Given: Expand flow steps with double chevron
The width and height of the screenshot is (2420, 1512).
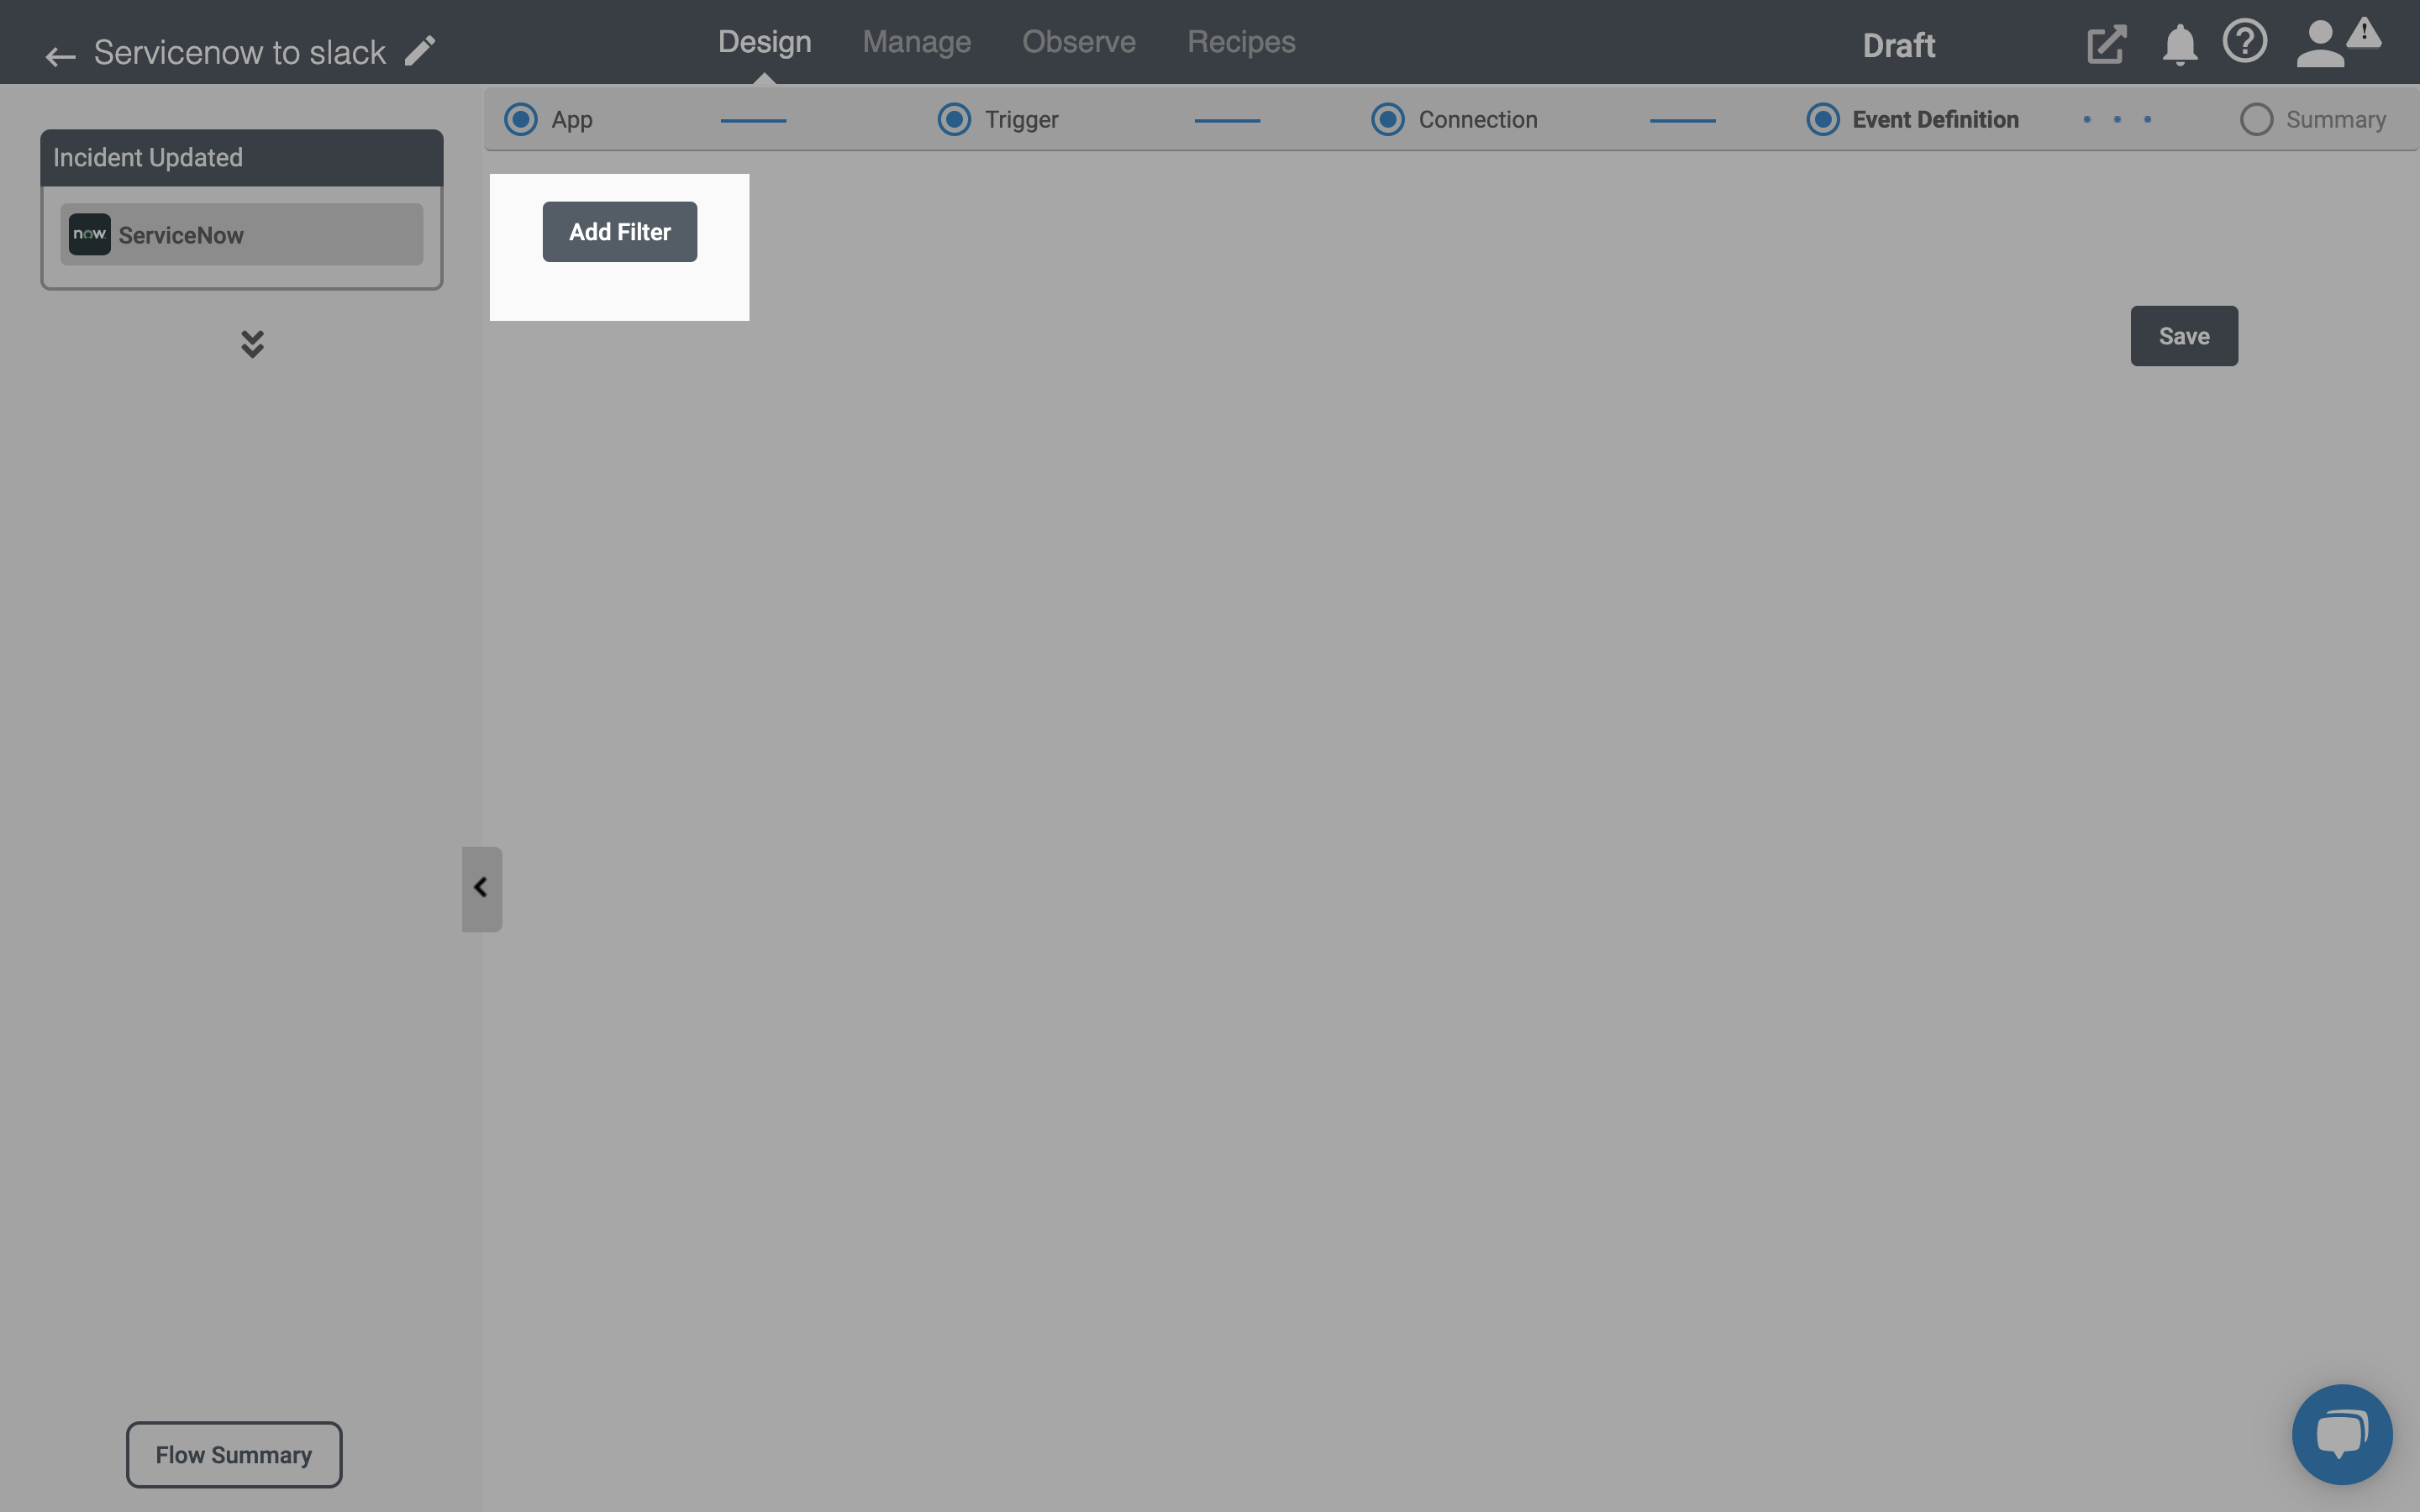Looking at the screenshot, I should [x=252, y=344].
